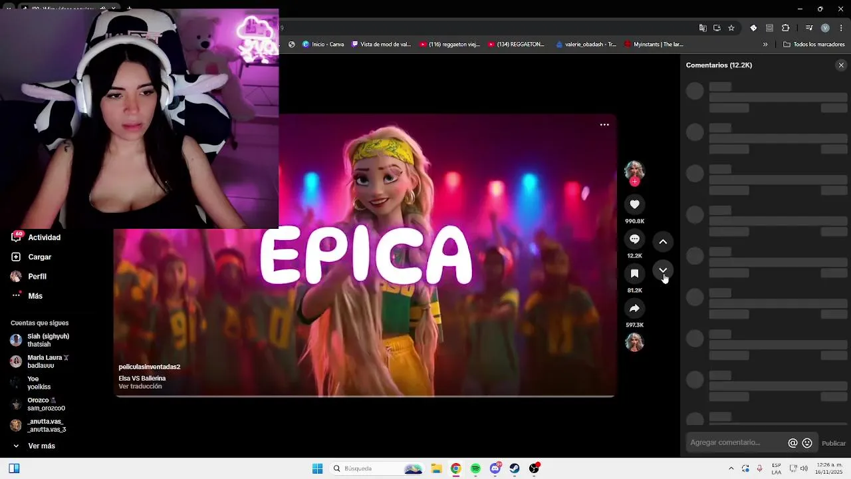Open the clock showing 12:26 a. m.
Screen dimensions: 851x479
click(829, 468)
